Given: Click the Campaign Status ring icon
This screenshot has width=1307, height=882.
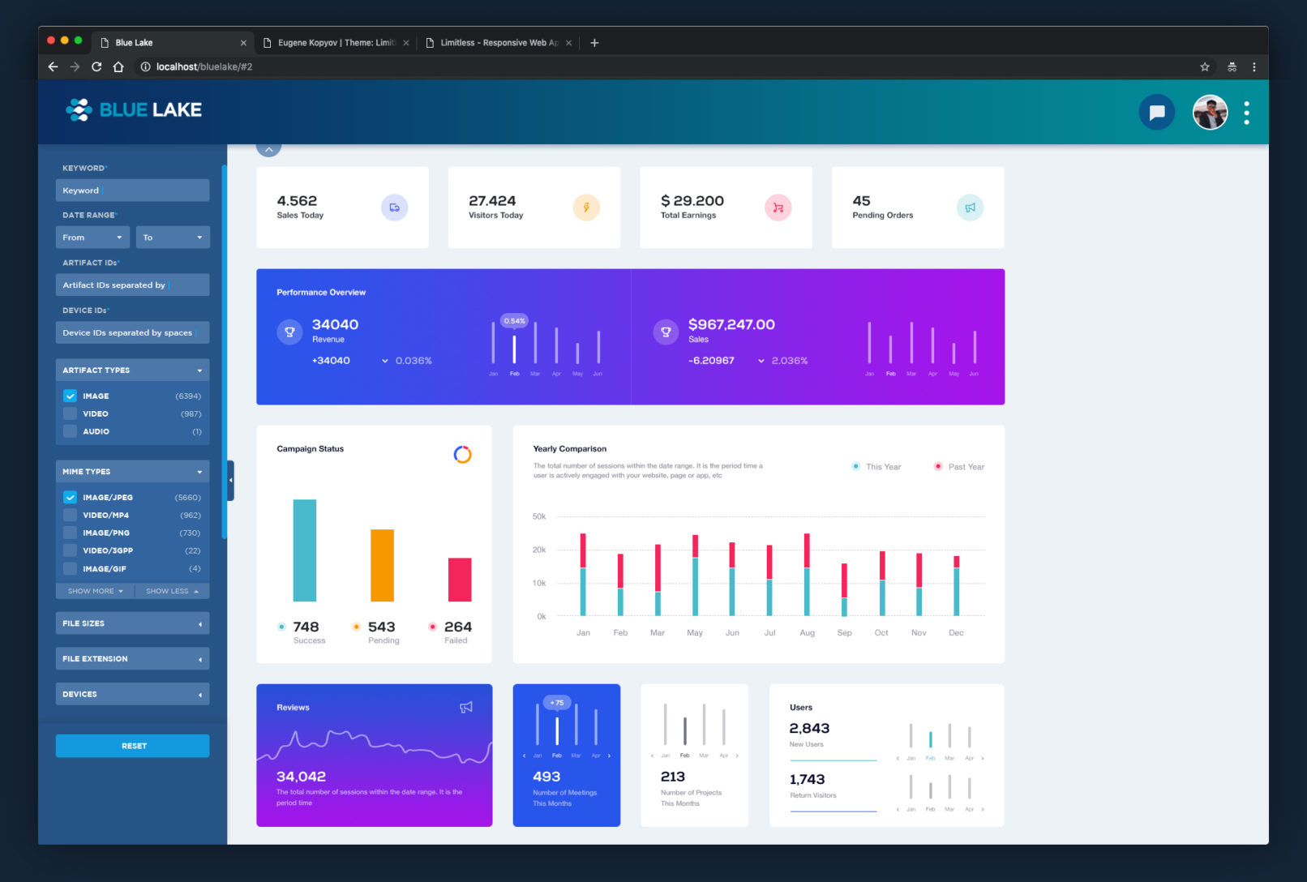Looking at the screenshot, I should pyautogui.click(x=462, y=455).
